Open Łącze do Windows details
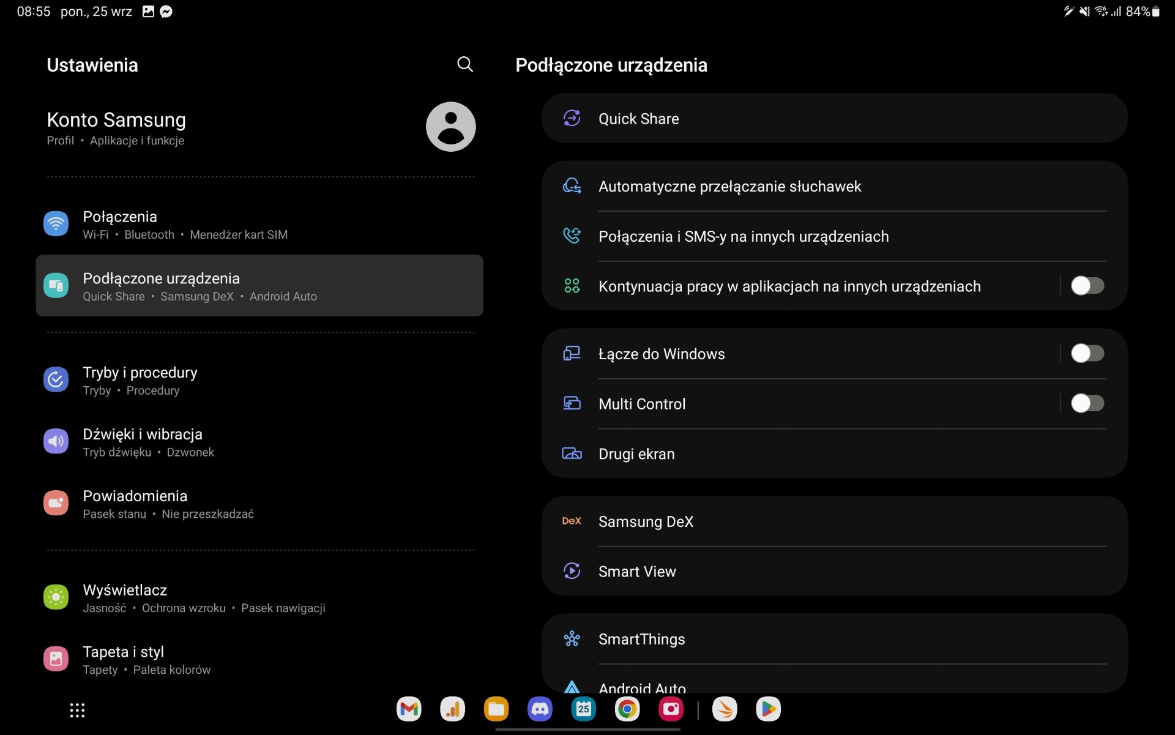 pos(800,354)
